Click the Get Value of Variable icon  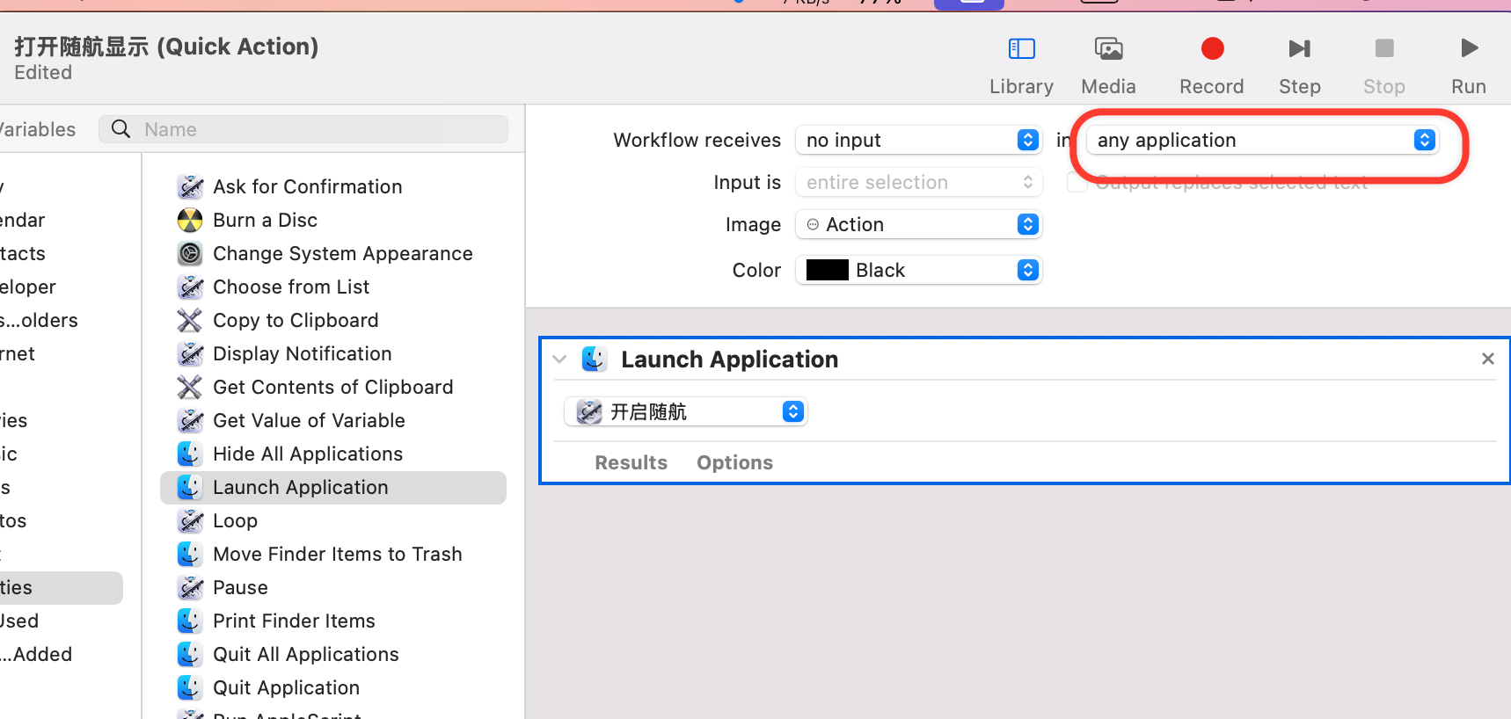coord(190,420)
